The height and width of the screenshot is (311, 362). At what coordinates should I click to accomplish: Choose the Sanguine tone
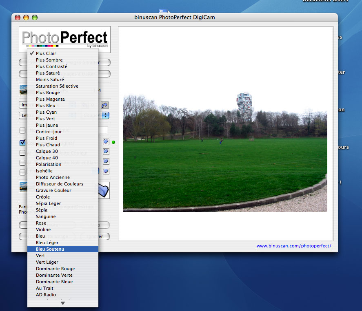tap(63, 217)
